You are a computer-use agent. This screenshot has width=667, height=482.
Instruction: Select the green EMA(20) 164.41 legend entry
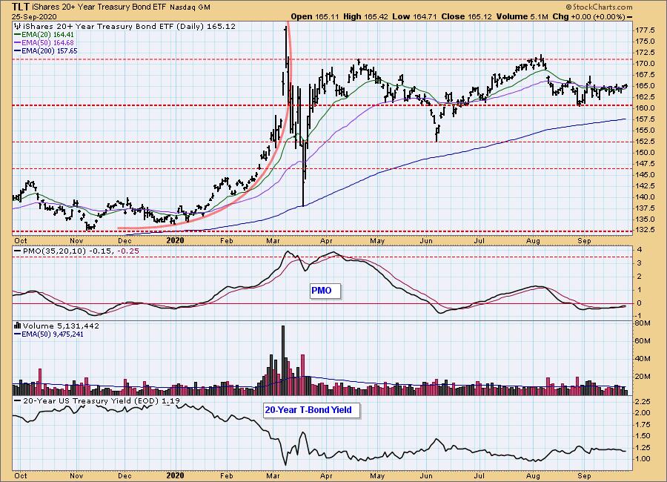pos(44,35)
